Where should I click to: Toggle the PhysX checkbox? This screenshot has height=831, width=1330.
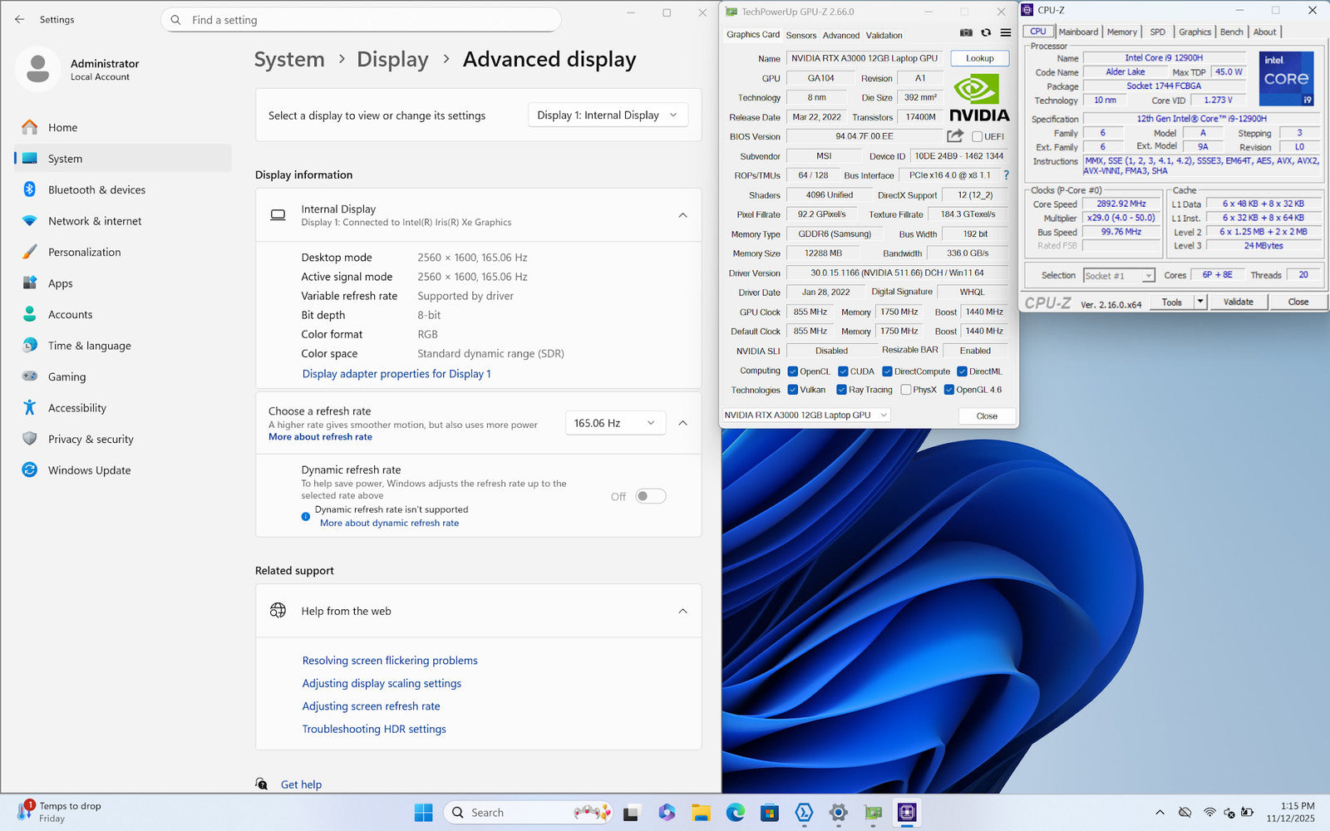click(906, 390)
